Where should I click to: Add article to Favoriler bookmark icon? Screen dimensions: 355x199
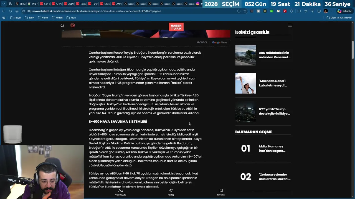click(221, 191)
